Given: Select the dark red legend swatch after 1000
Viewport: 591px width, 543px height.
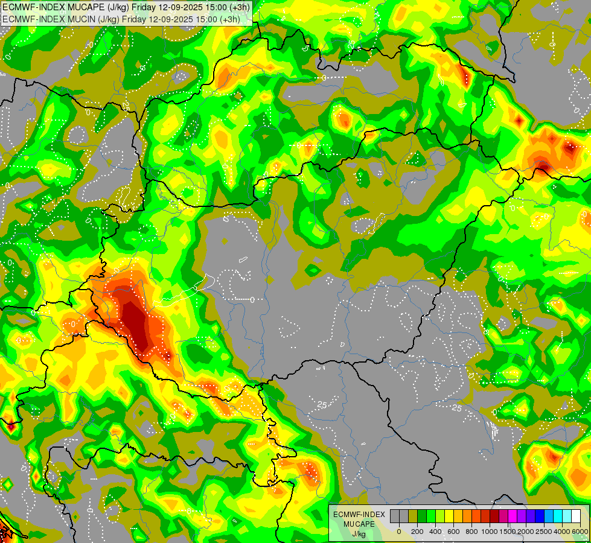Looking at the screenshot, I should [x=494, y=516].
